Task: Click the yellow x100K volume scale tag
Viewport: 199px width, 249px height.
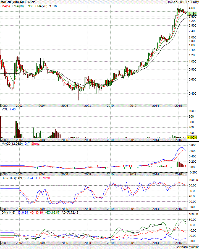Action: 192,138
